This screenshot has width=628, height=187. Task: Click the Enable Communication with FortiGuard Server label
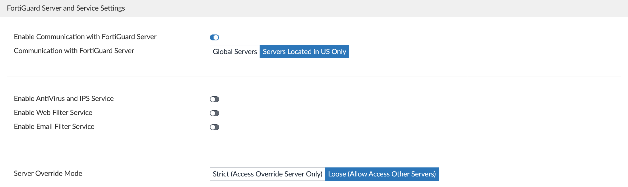coord(85,37)
